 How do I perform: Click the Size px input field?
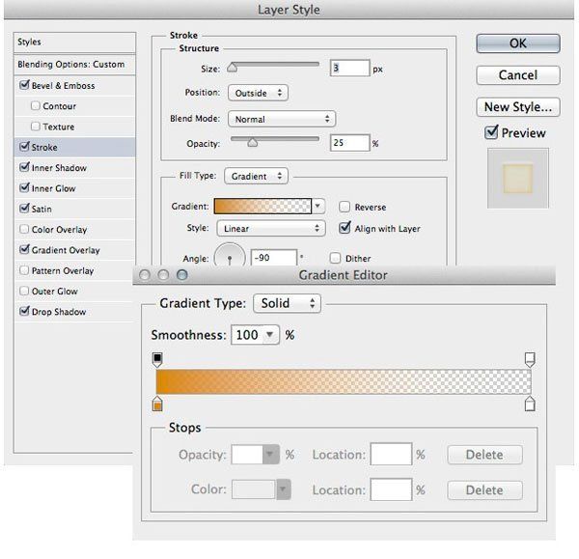click(x=349, y=68)
